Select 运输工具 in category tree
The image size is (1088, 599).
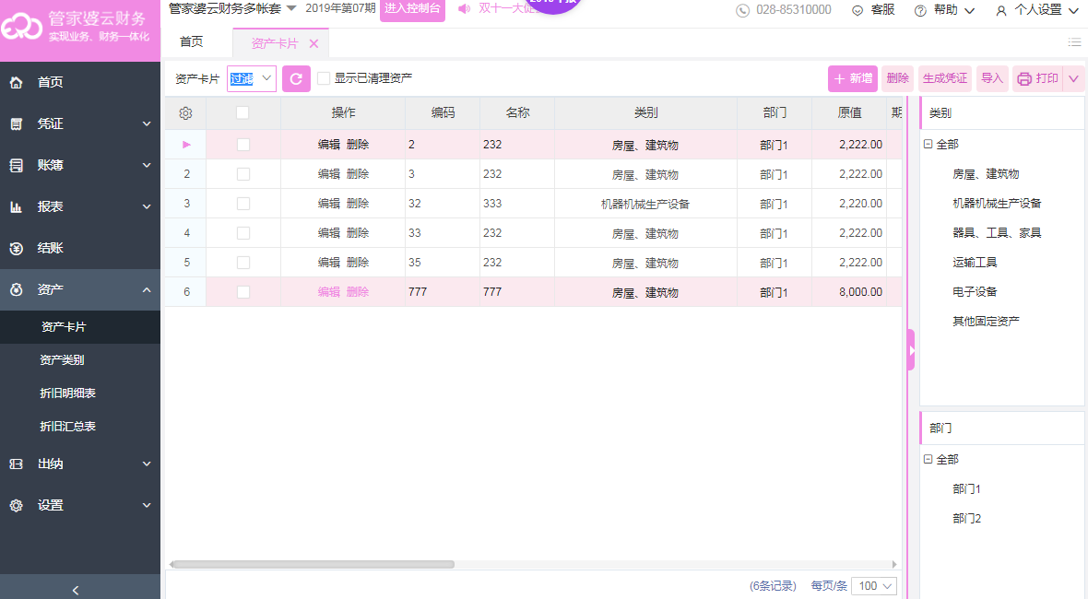pos(975,262)
